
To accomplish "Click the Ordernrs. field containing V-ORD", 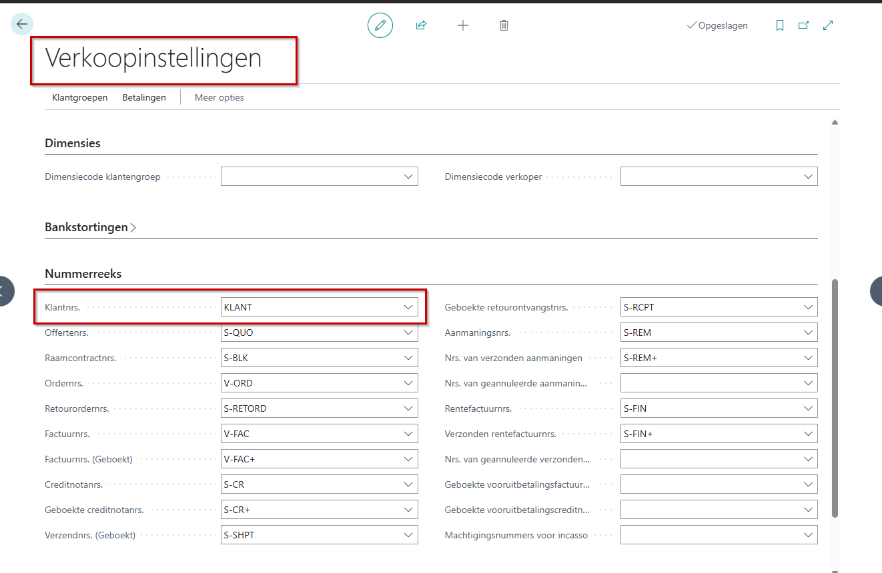I will [x=310, y=383].
